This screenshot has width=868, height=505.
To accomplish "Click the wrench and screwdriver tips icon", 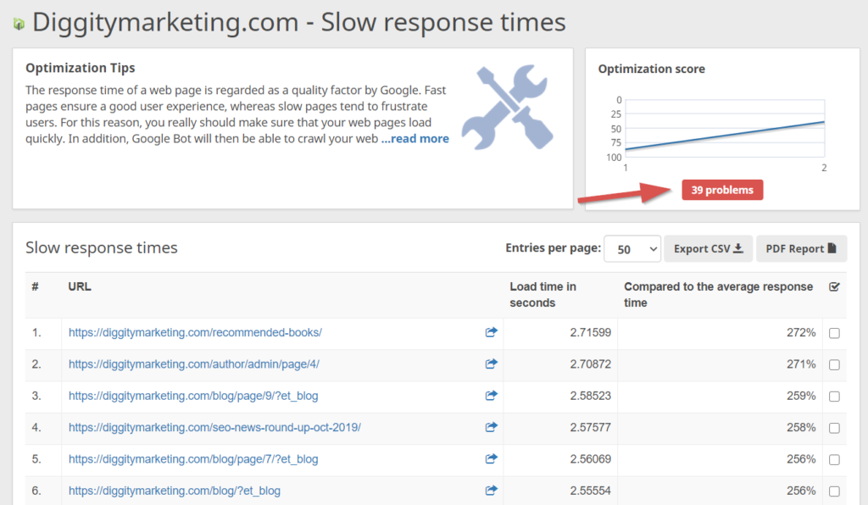I will (x=508, y=108).
